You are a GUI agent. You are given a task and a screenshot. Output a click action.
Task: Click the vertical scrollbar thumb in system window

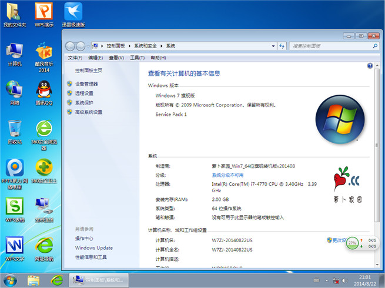click(x=377, y=145)
